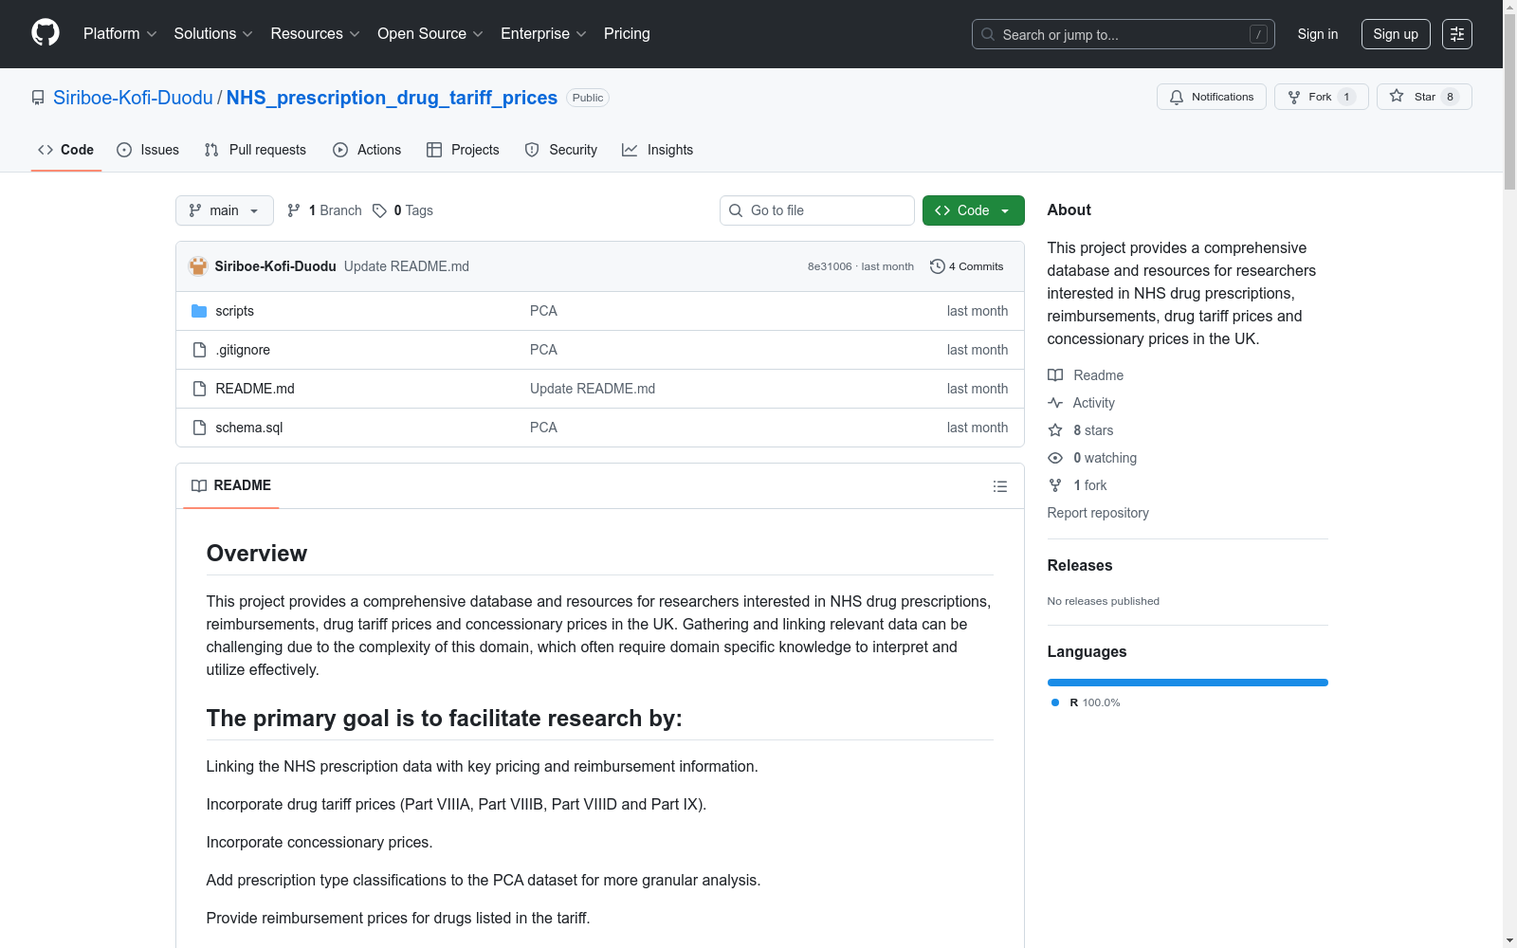Open the green Code dropdown button
1517x948 pixels.
click(x=973, y=210)
